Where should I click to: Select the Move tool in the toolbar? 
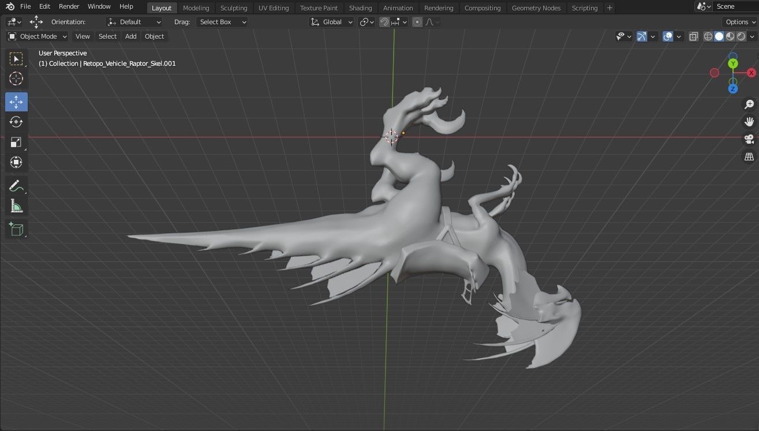(x=16, y=102)
